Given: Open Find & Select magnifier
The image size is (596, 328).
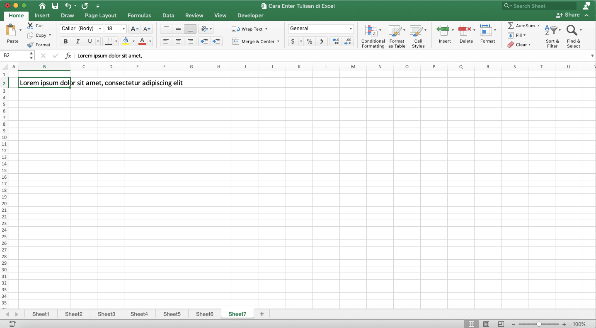Looking at the screenshot, I should (574, 36).
